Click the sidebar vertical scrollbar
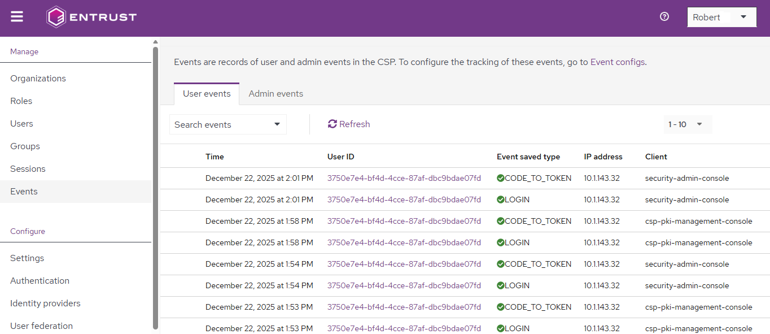The width and height of the screenshot is (770, 334). (x=155, y=186)
